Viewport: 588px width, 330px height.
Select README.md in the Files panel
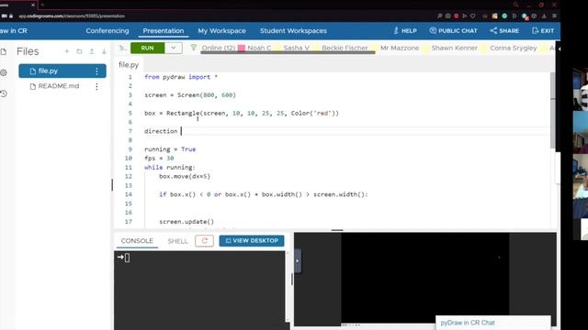(59, 86)
